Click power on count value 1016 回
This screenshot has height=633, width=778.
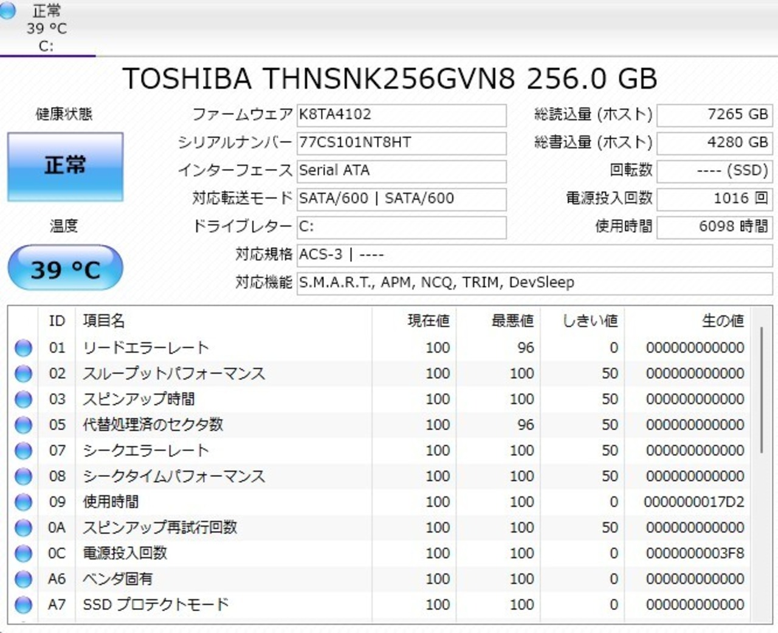715,199
